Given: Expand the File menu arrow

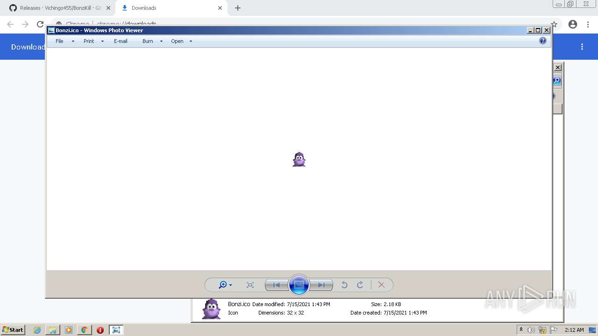Looking at the screenshot, I should point(73,41).
